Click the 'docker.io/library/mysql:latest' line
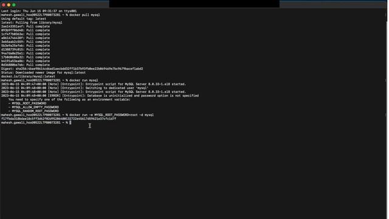This screenshot has height=219, width=389. [28, 77]
